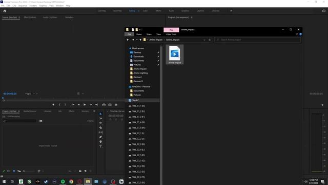328x185 pixels.
Task: Create new bin in Project panel
Action: click(x=80, y=171)
